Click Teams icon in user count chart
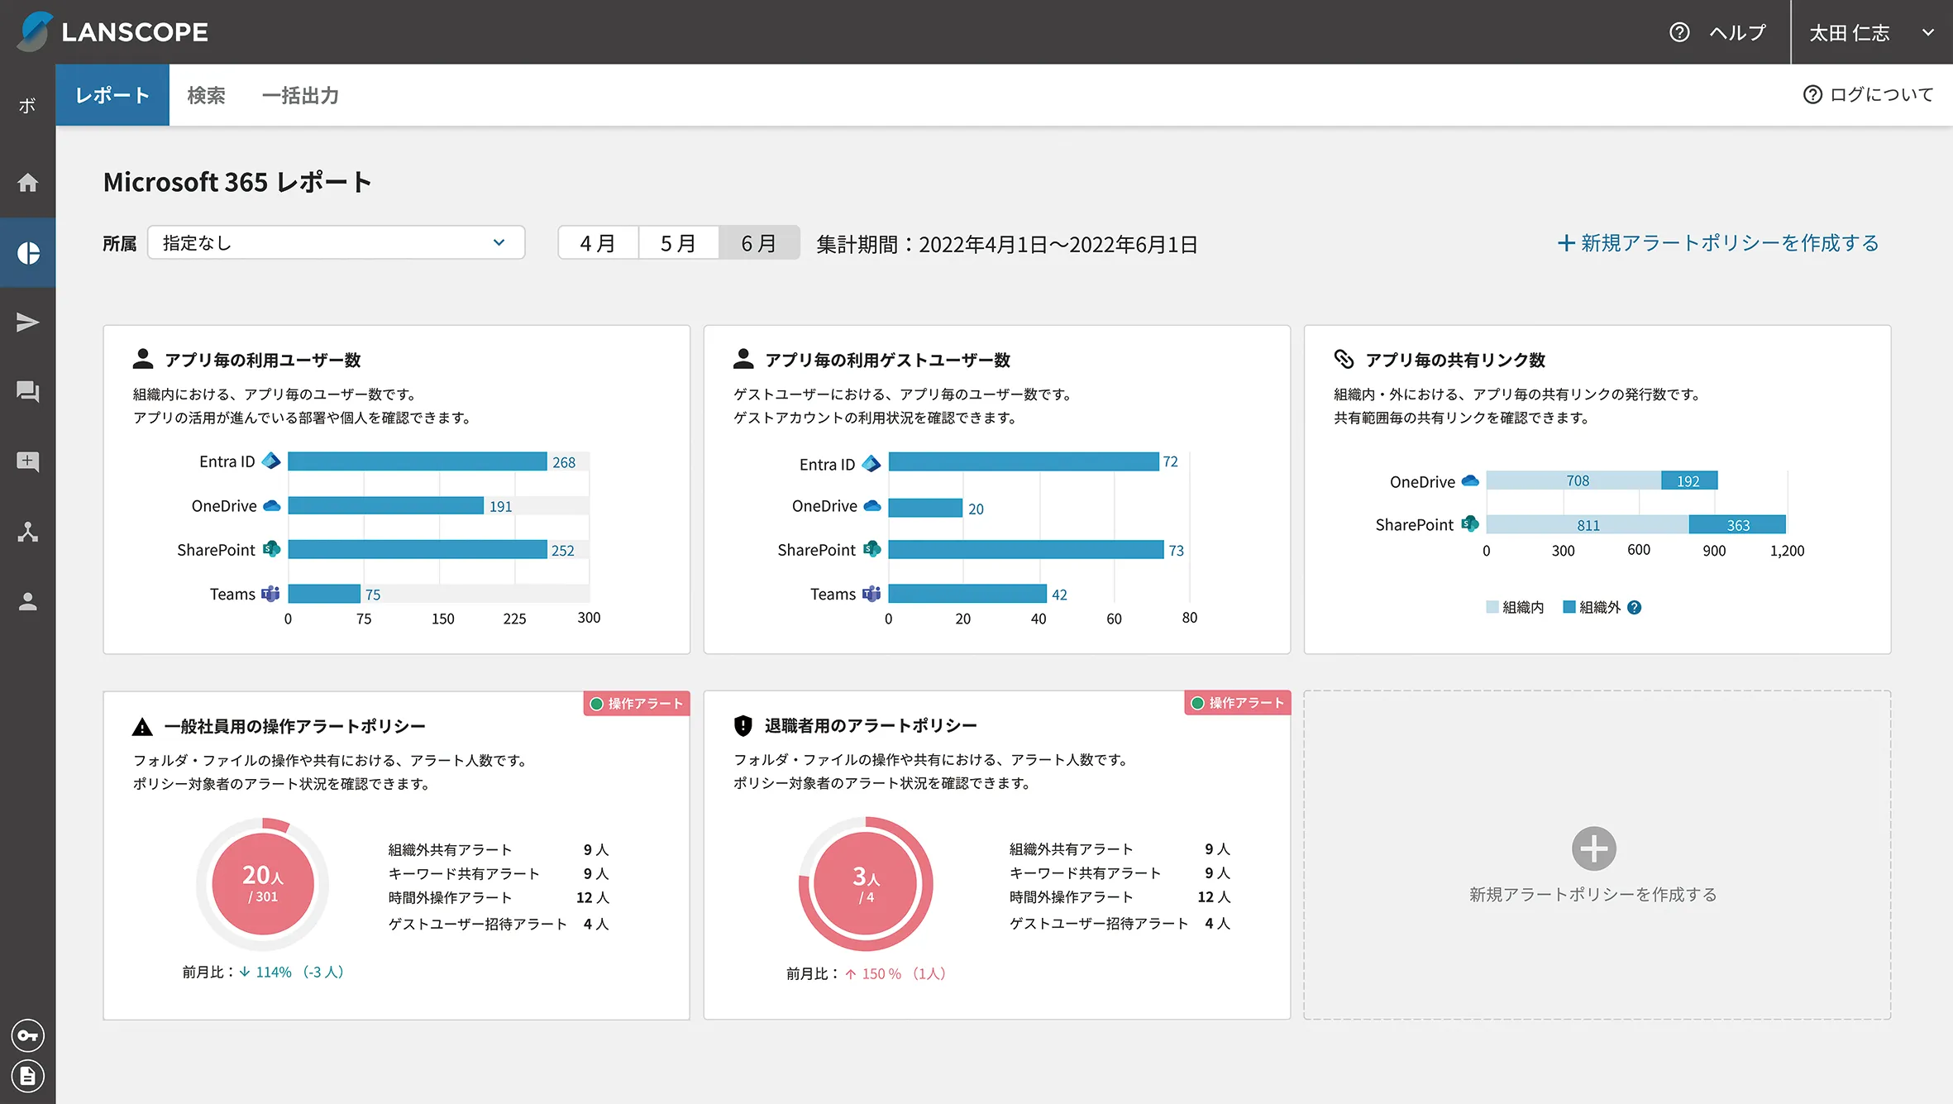This screenshot has height=1104, width=1953. [270, 594]
